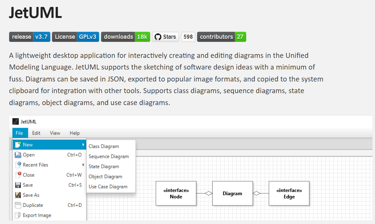Image resolution: width=375 pixels, height=224 pixels.
Task: Open the Edit menu
Action: tap(36, 133)
